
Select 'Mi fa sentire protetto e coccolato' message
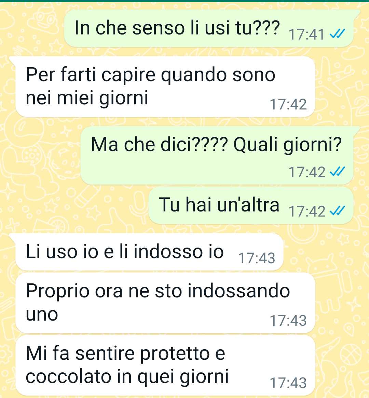point(165,365)
